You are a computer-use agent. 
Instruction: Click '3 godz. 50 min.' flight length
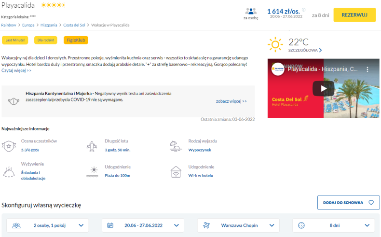click(x=117, y=150)
